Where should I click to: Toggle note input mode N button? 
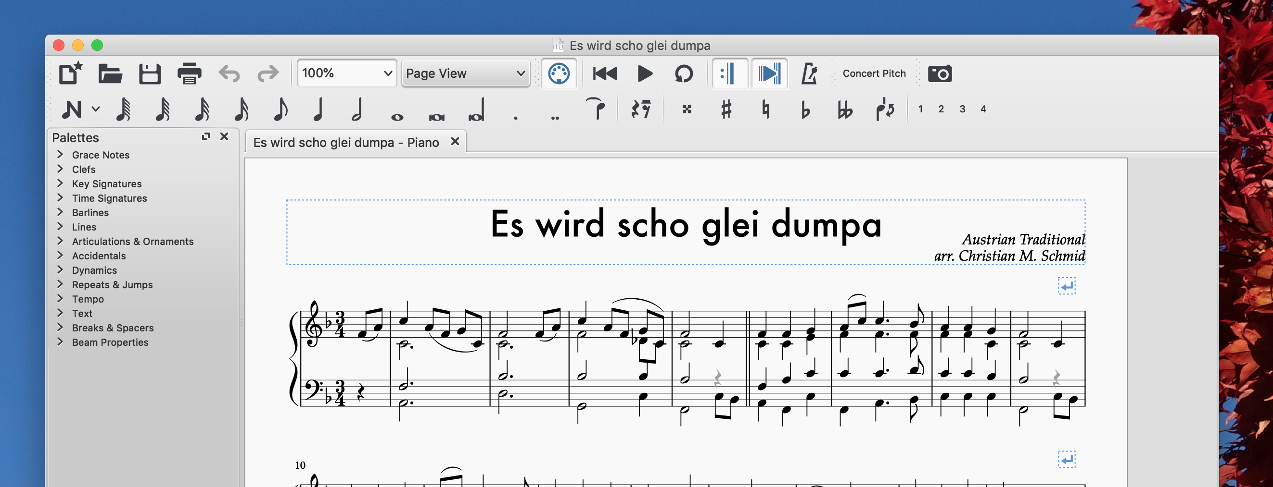click(x=72, y=109)
